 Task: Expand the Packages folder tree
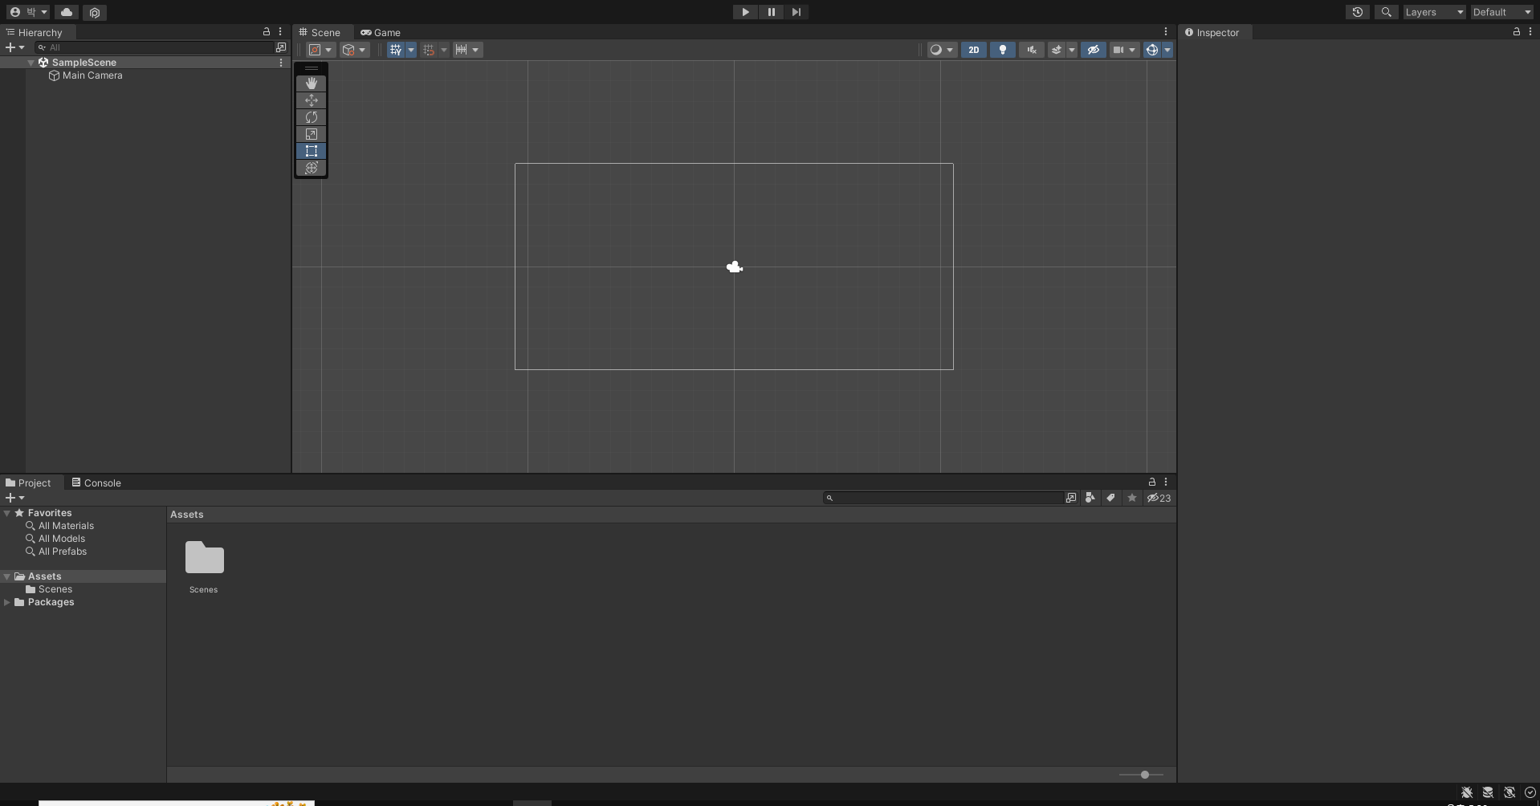coord(7,602)
